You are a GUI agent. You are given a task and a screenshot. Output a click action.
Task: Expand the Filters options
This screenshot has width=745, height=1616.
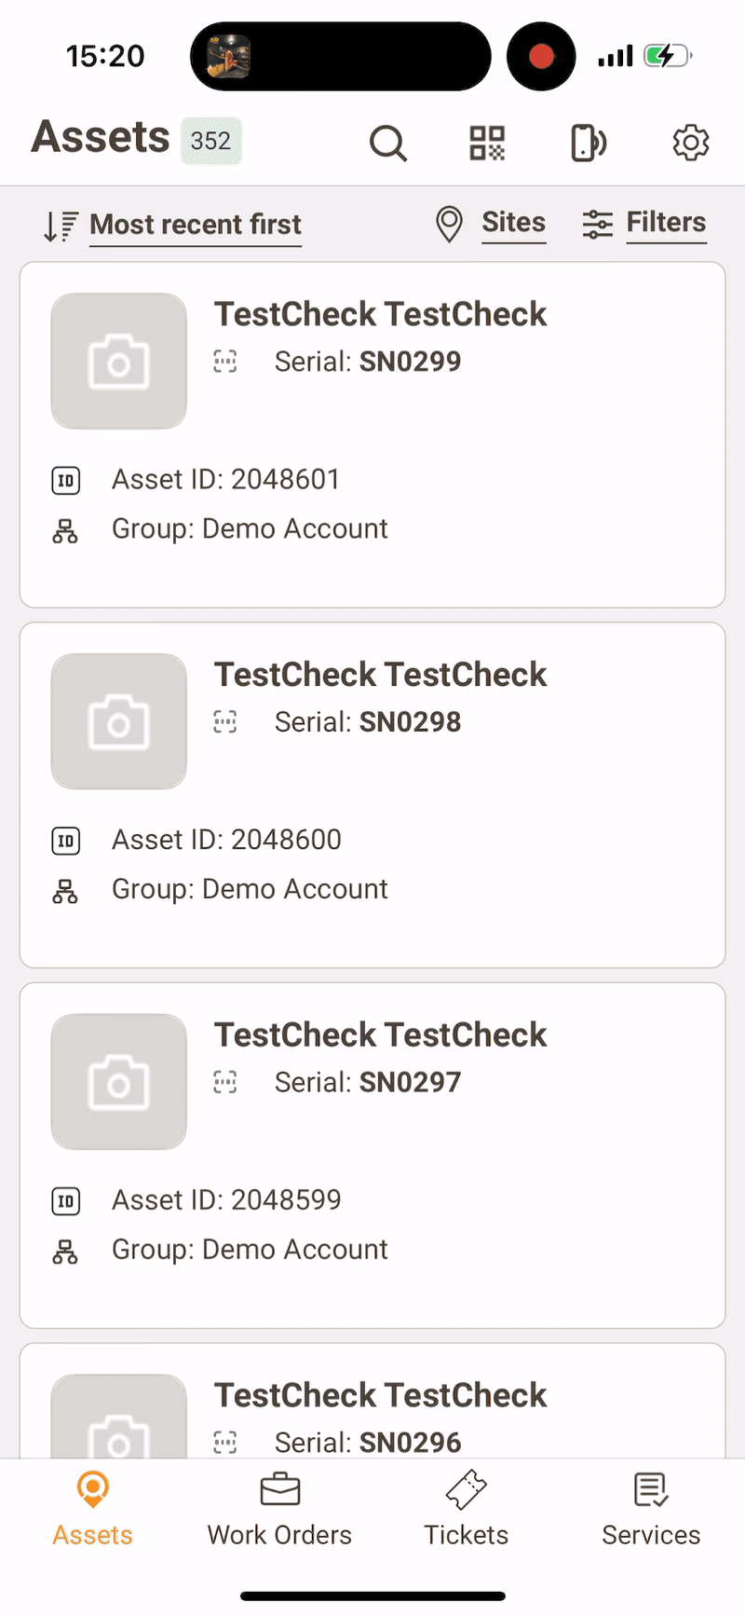[x=666, y=223]
